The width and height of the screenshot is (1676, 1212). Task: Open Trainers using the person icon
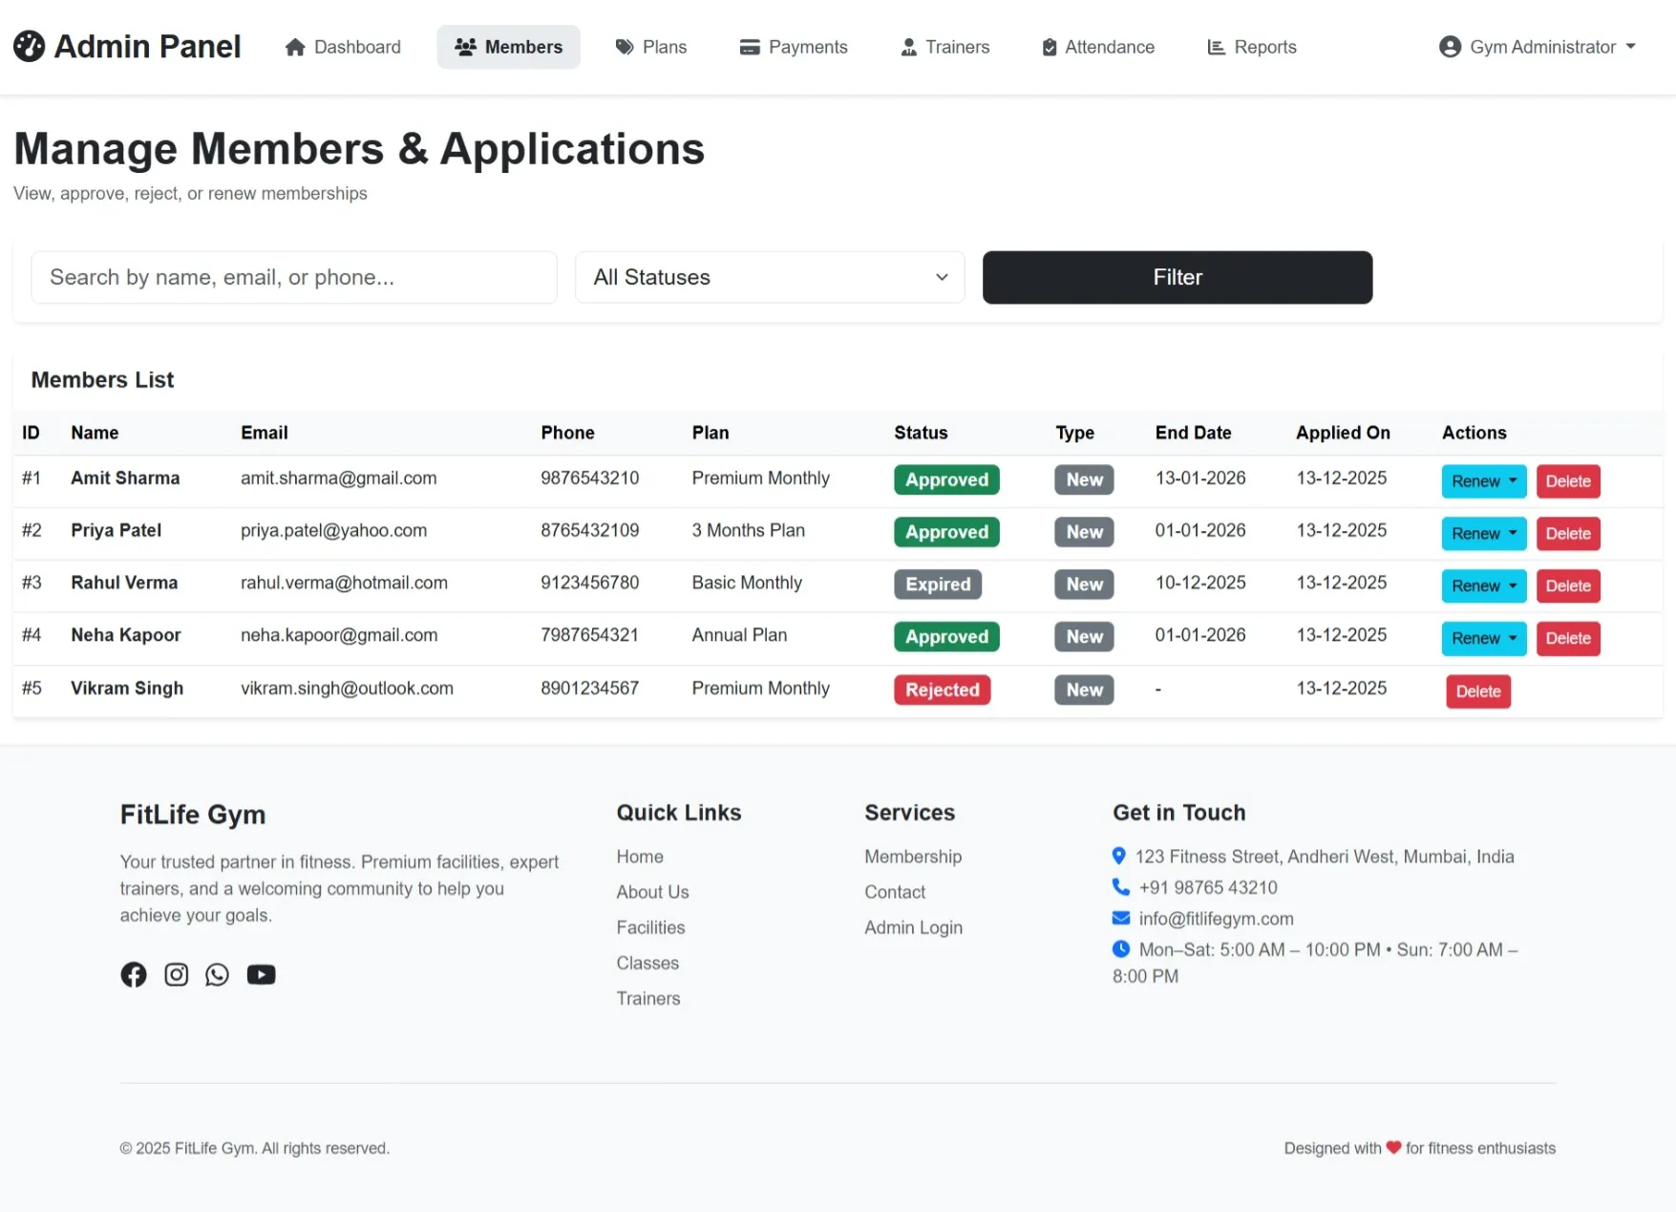pos(906,46)
